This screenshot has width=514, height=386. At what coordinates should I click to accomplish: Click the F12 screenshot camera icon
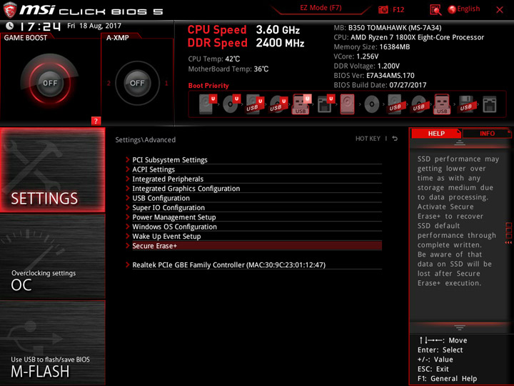pyautogui.click(x=383, y=9)
